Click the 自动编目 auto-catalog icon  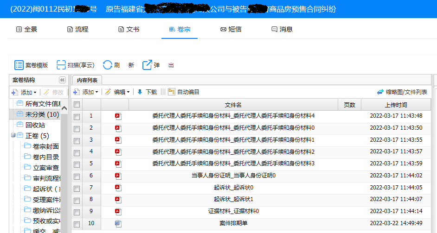172,92
